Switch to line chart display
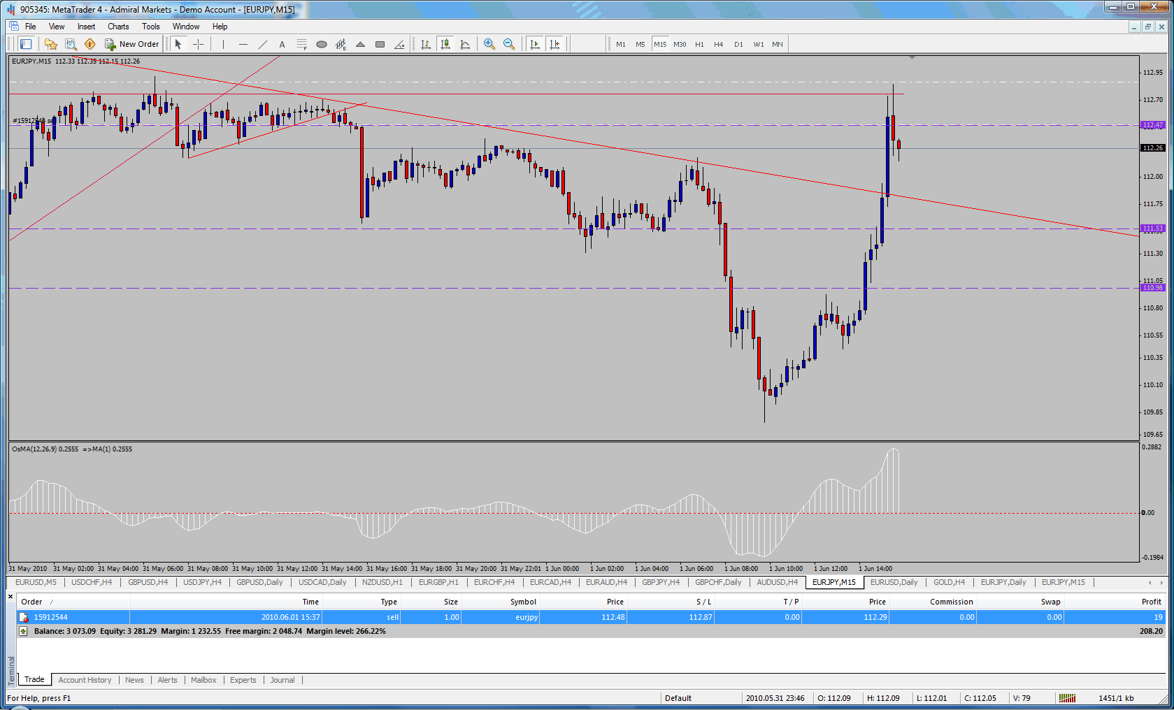The image size is (1174, 710). pos(465,44)
